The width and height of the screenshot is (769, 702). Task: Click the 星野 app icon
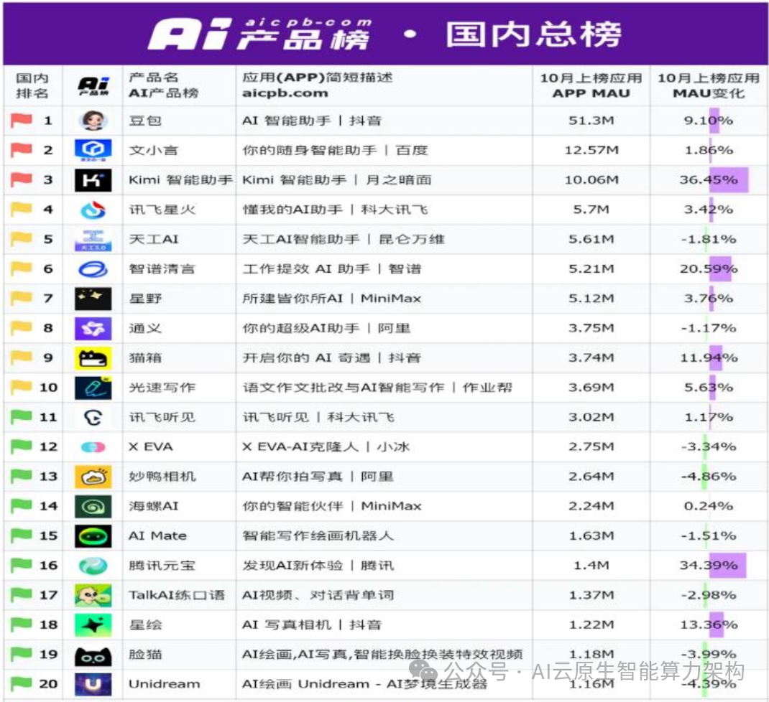93,299
